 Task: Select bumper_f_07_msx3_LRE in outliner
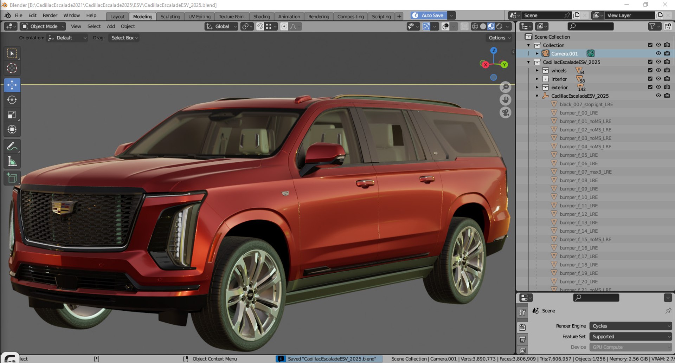coord(585,172)
